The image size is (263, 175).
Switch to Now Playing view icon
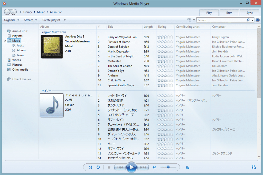(x=254, y=167)
